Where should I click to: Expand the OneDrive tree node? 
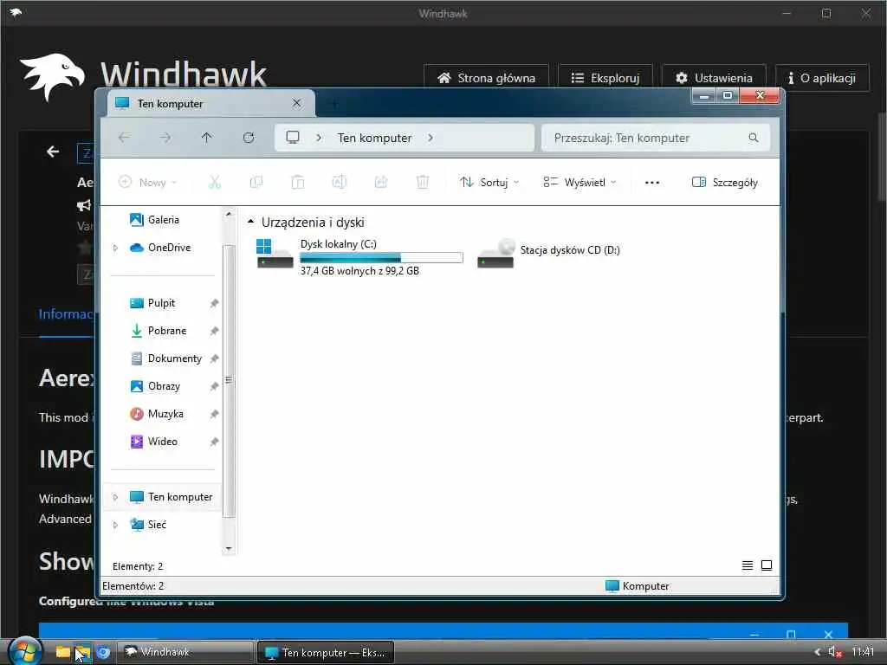(115, 248)
